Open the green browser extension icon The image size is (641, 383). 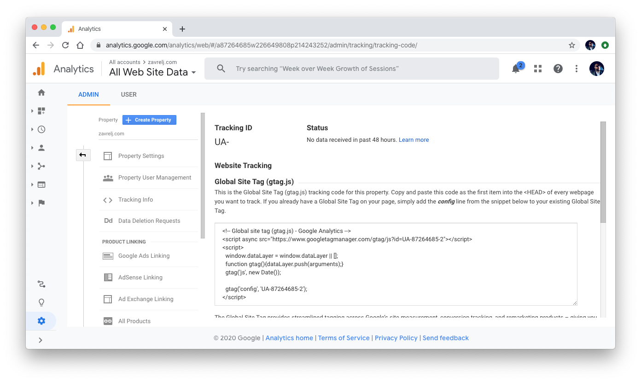click(x=605, y=45)
